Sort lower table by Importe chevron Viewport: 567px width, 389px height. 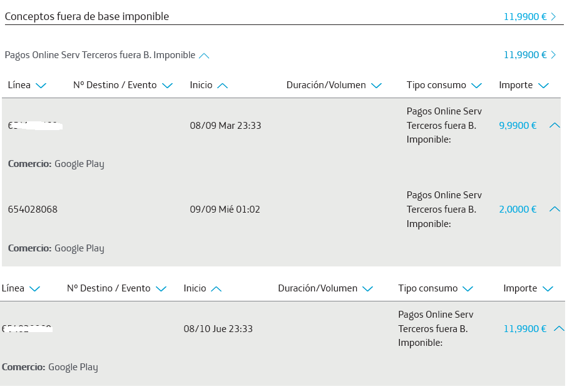click(x=548, y=289)
